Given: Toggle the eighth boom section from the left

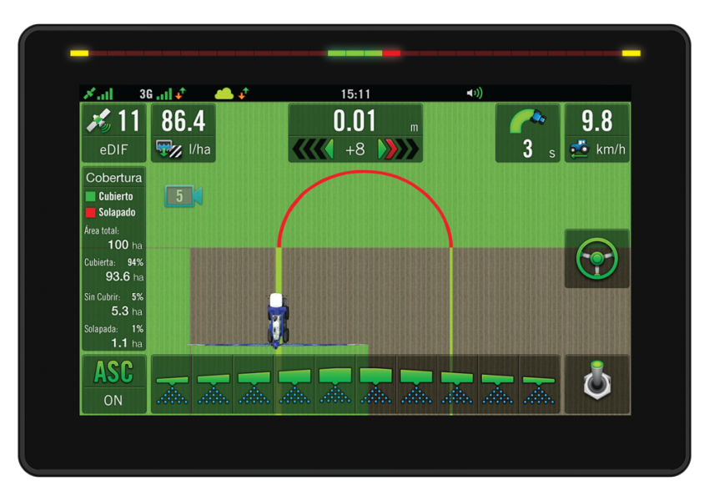Looking at the screenshot, I should [457, 384].
